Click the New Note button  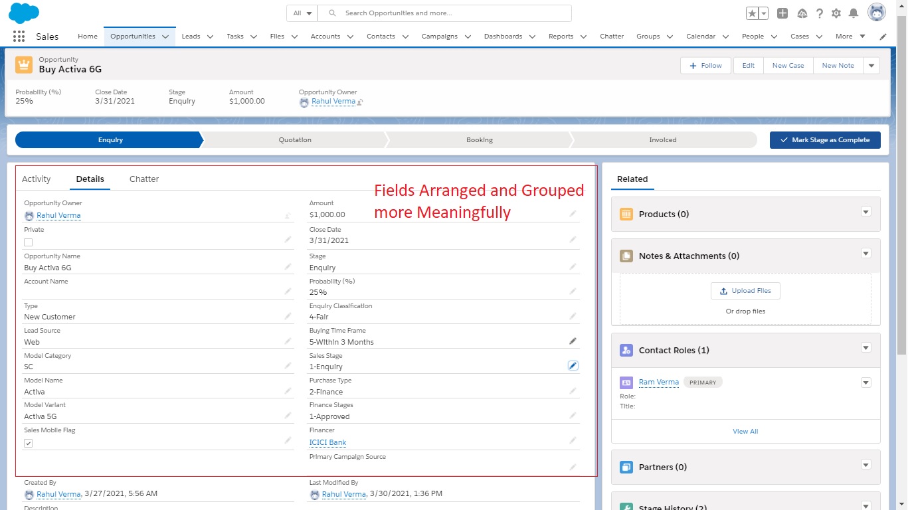click(x=838, y=66)
